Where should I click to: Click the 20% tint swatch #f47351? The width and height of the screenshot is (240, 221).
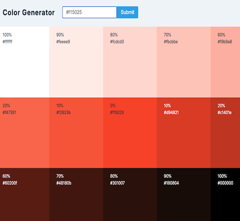[25, 133]
